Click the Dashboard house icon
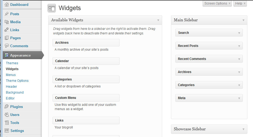The width and height of the screenshot is (253, 137). 7,5
